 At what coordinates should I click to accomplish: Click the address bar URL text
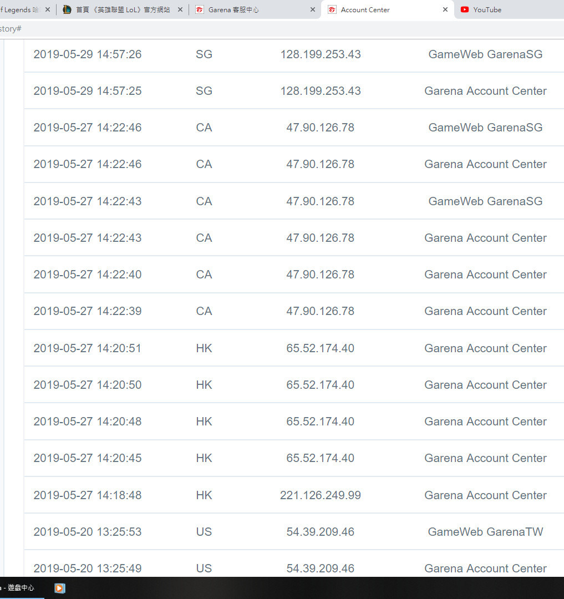click(11, 29)
